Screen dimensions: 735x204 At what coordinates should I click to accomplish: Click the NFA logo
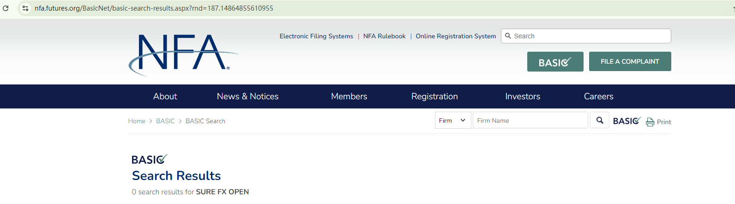coord(183,54)
